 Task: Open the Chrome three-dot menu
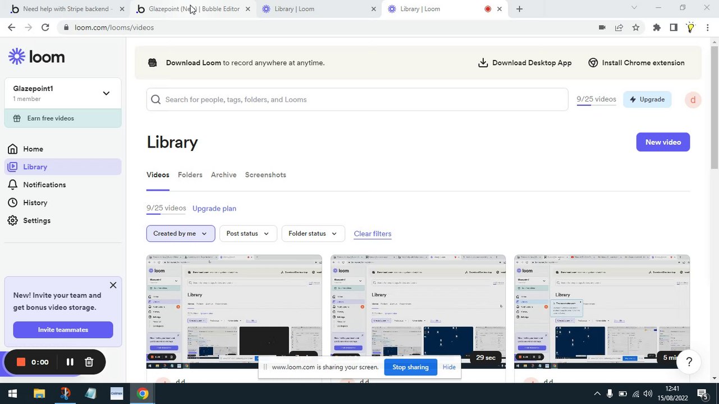[x=708, y=27]
